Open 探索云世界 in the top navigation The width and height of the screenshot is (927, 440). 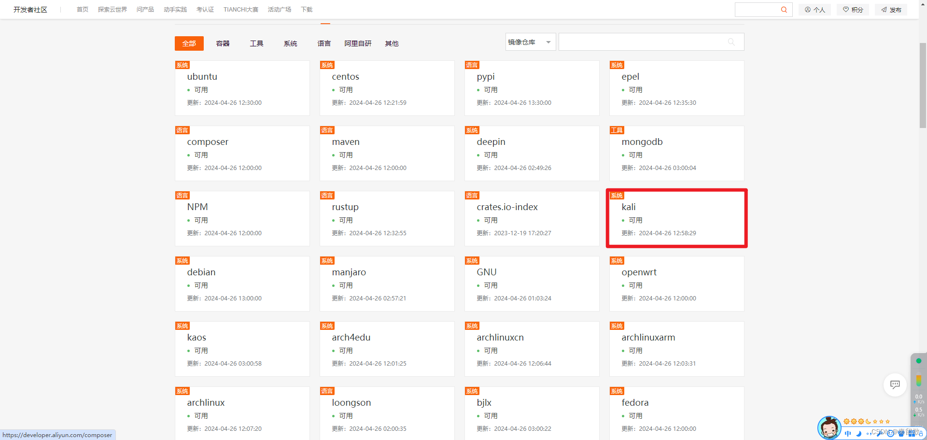[112, 10]
